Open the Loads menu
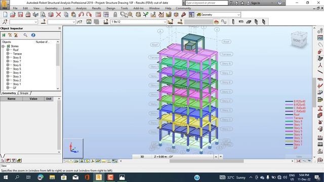This screenshot has width=324, height=182. coord(67,8)
